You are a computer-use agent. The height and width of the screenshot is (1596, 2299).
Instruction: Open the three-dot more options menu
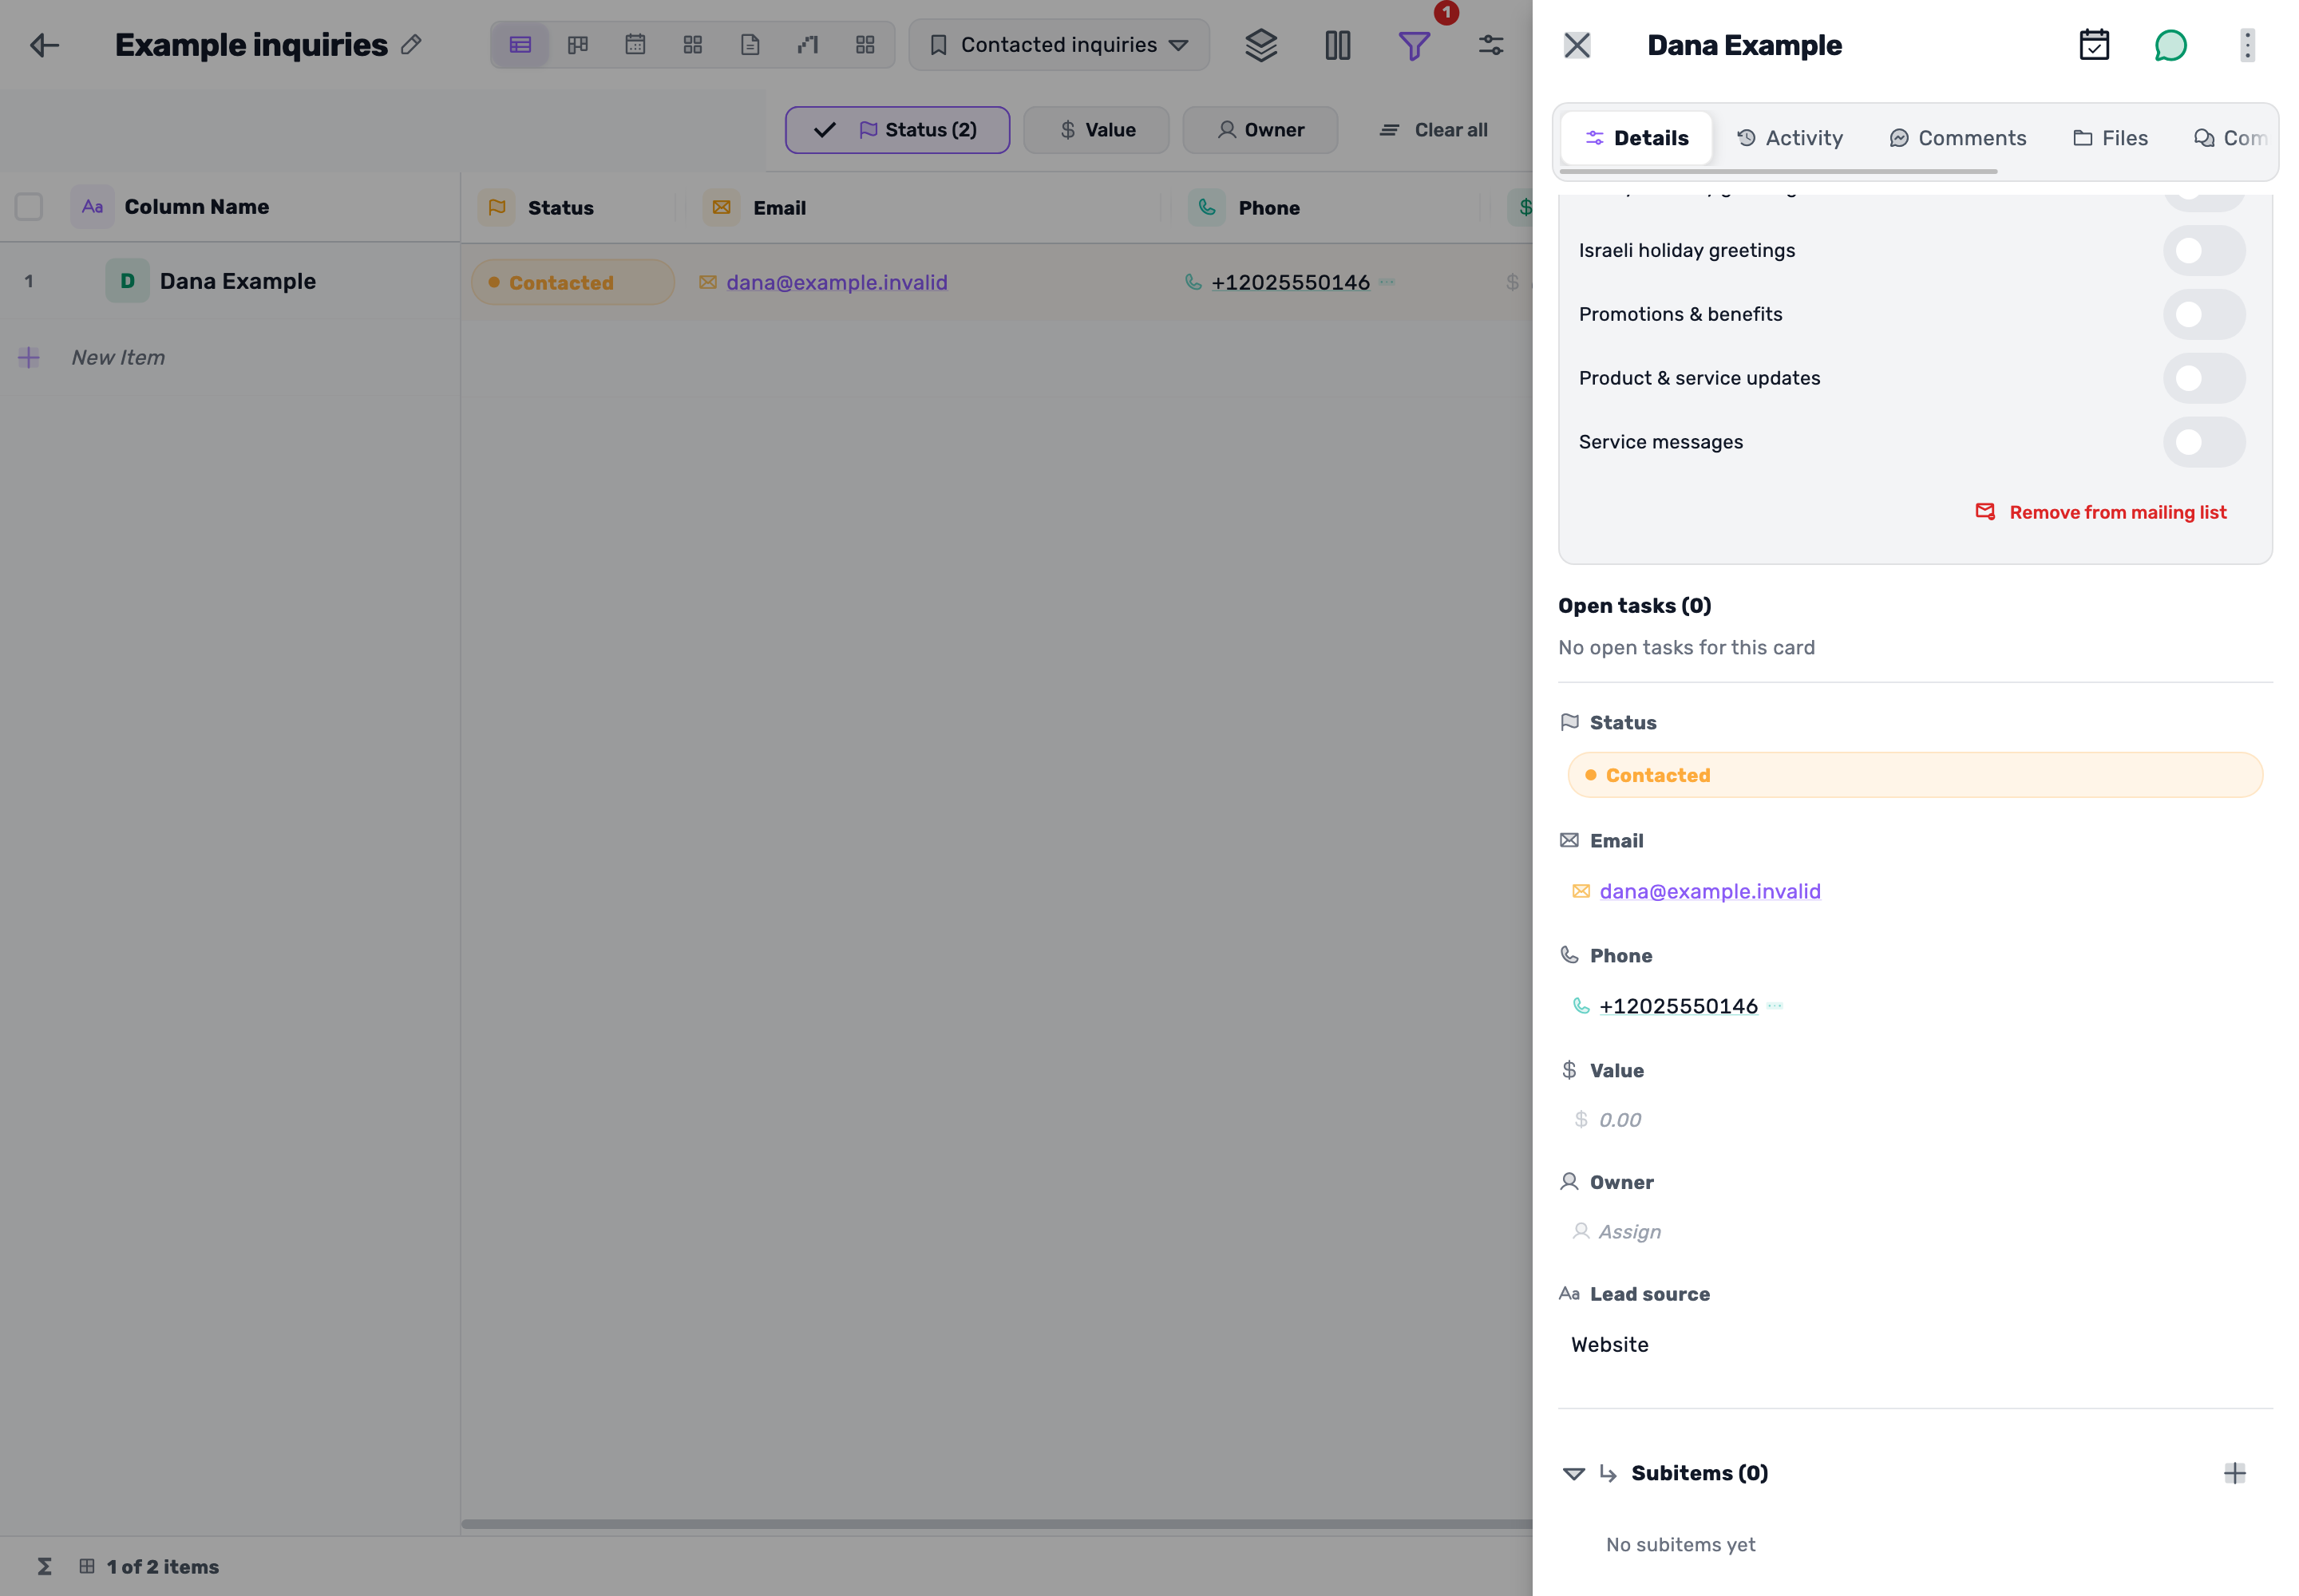(x=2247, y=45)
